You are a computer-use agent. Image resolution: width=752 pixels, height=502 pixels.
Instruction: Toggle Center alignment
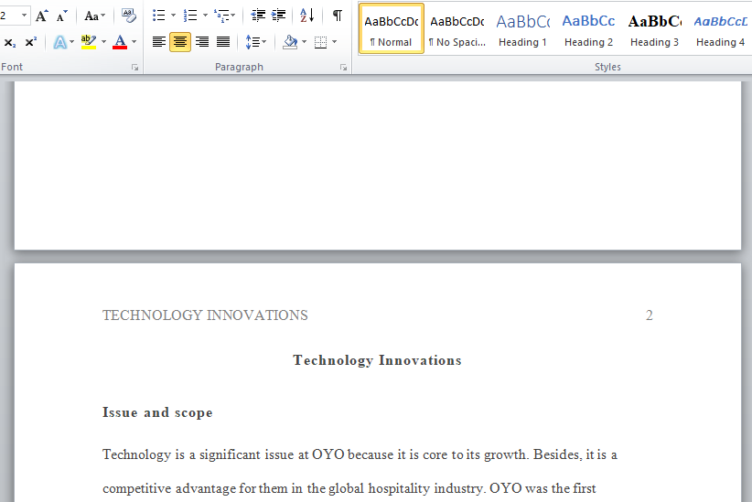tap(180, 42)
